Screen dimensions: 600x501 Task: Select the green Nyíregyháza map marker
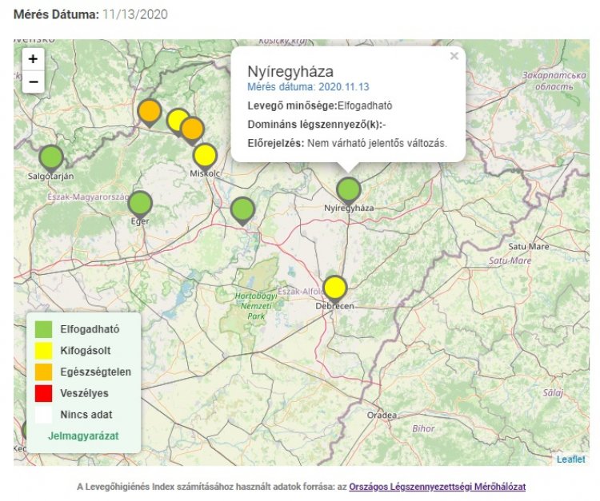point(348,190)
